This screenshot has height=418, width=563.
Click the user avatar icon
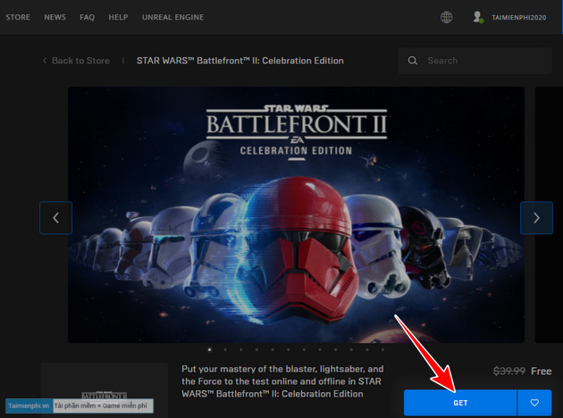click(x=478, y=17)
